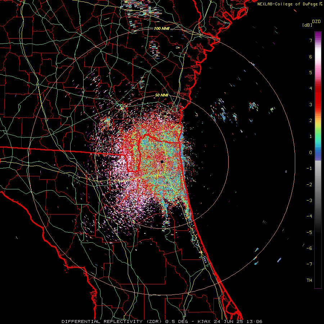Click the -7 dB scale label
Image resolution: width=324 pixels, height=324 pixels.
click(309, 264)
